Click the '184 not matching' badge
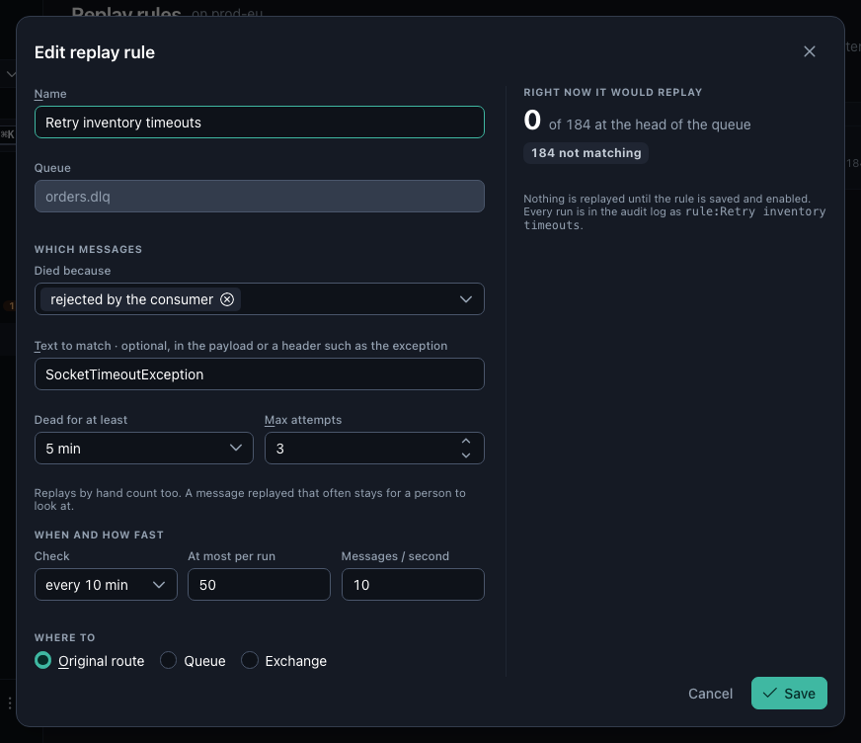This screenshot has width=861, height=743. pos(586,153)
